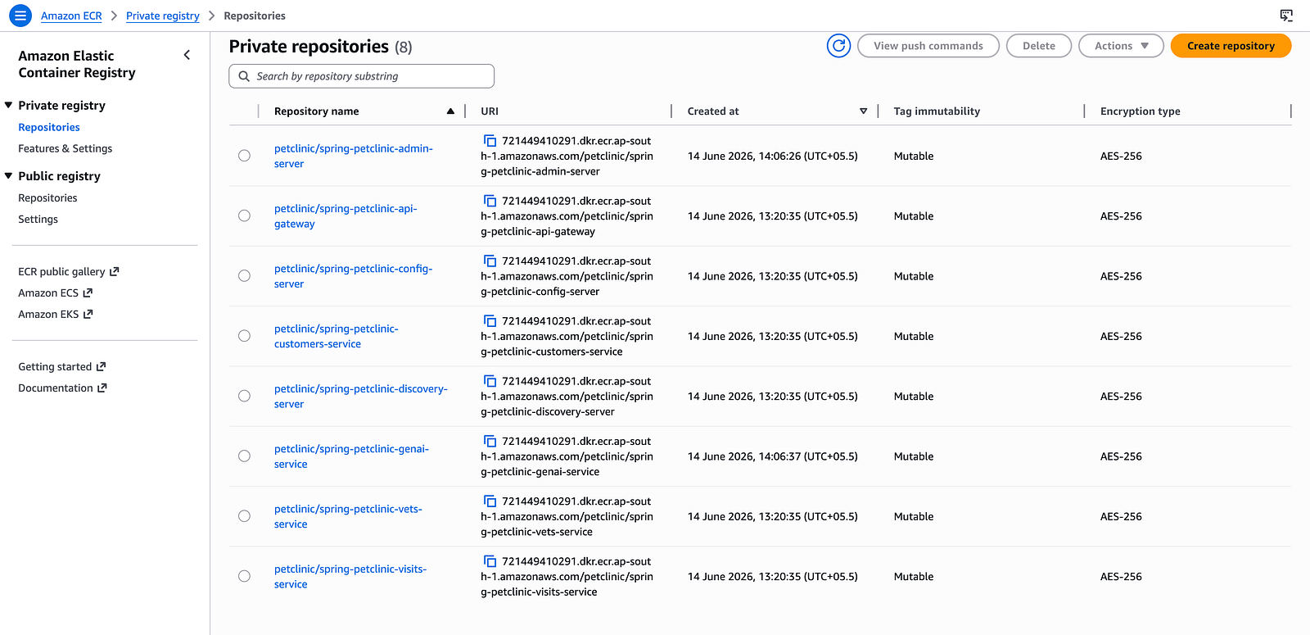
Task: Select the spring-petclinic-customers-service radio button
Action: tap(244, 336)
